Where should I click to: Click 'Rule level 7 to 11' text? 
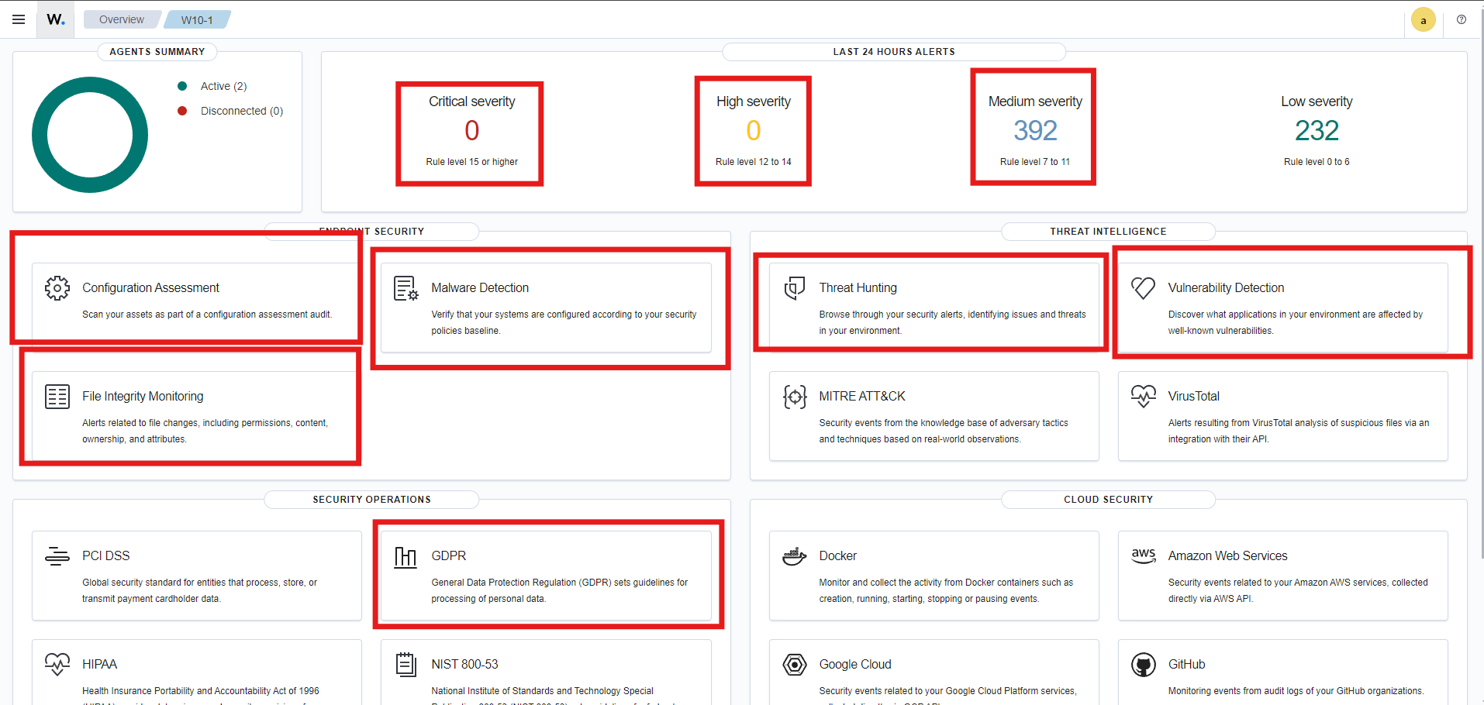(1035, 162)
